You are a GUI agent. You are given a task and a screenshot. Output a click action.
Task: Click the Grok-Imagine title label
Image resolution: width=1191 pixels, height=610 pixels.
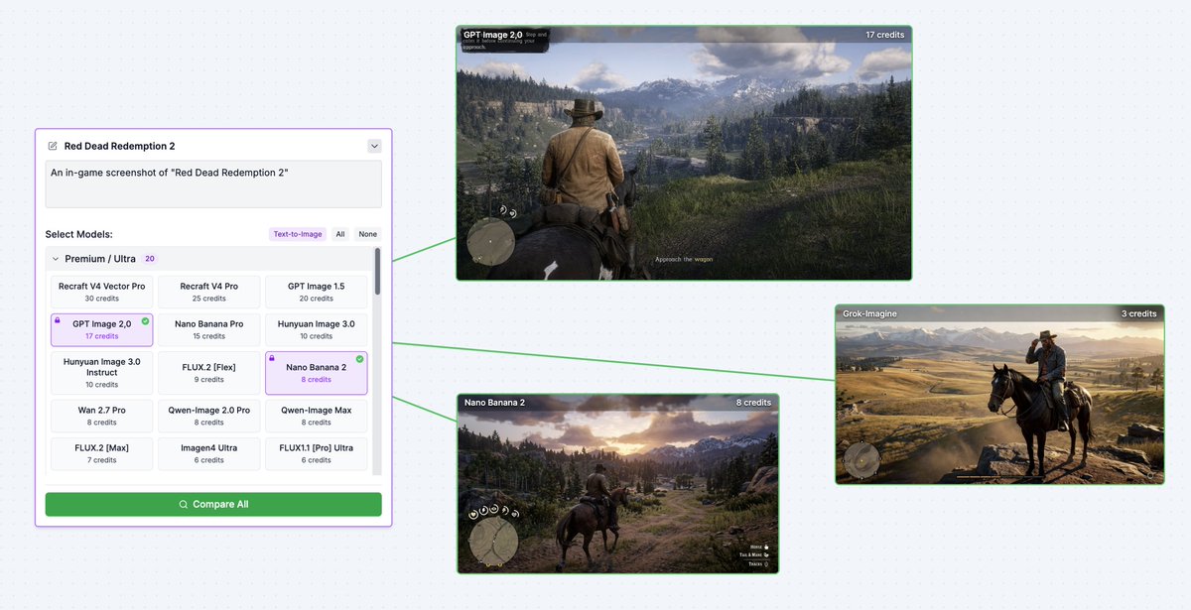click(x=869, y=313)
